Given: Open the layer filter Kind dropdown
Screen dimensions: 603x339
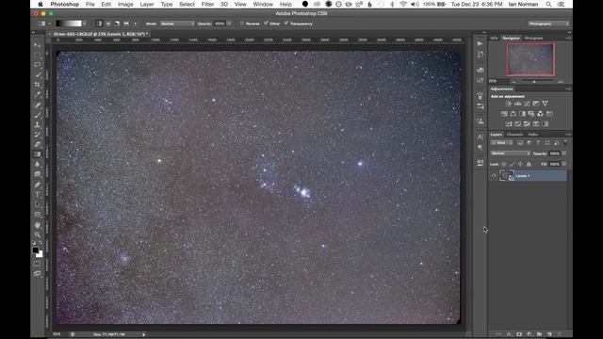Looking at the screenshot, I should pos(502,142).
